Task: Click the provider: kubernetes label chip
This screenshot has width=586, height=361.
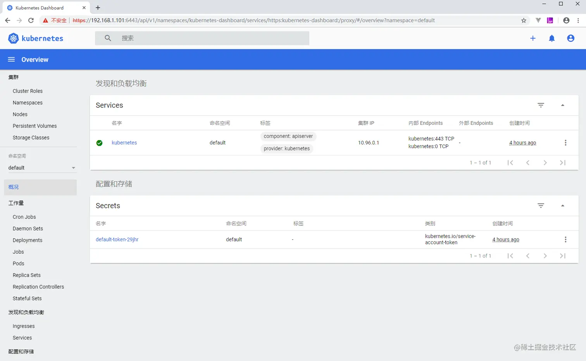Action: pyautogui.click(x=287, y=149)
